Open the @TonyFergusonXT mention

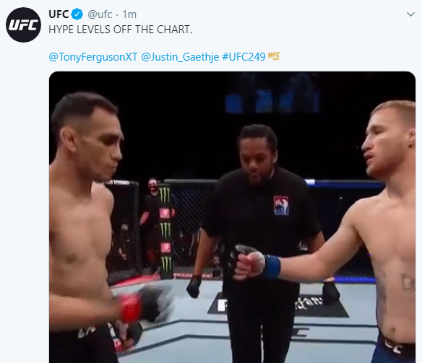(93, 57)
